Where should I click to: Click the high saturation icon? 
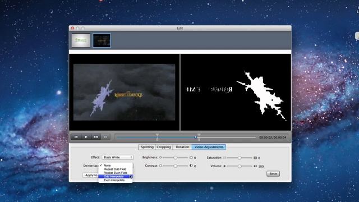point(255,158)
